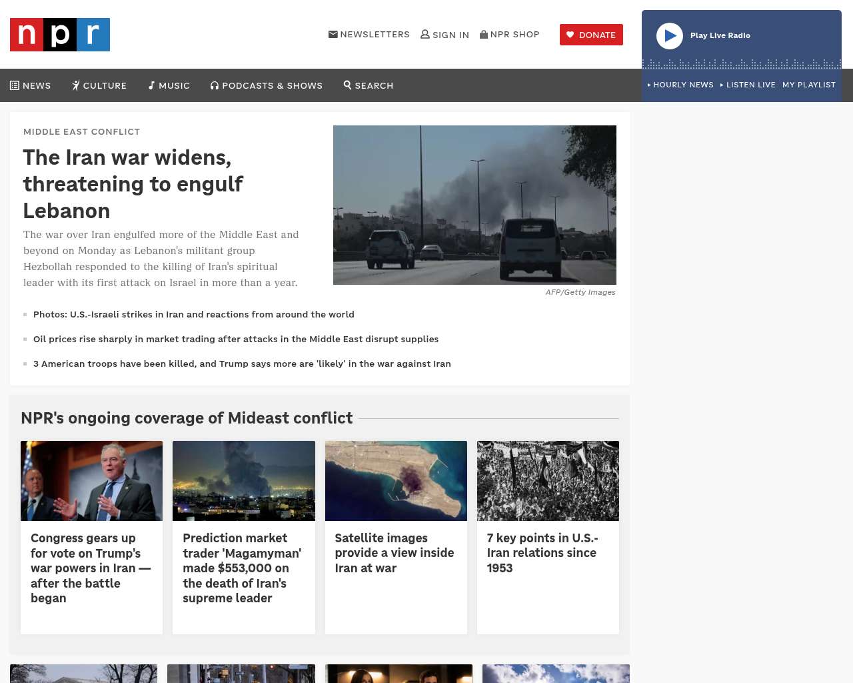The image size is (853, 683).
Task: Open the smoke-over-highway lead story photo
Action: click(474, 205)
